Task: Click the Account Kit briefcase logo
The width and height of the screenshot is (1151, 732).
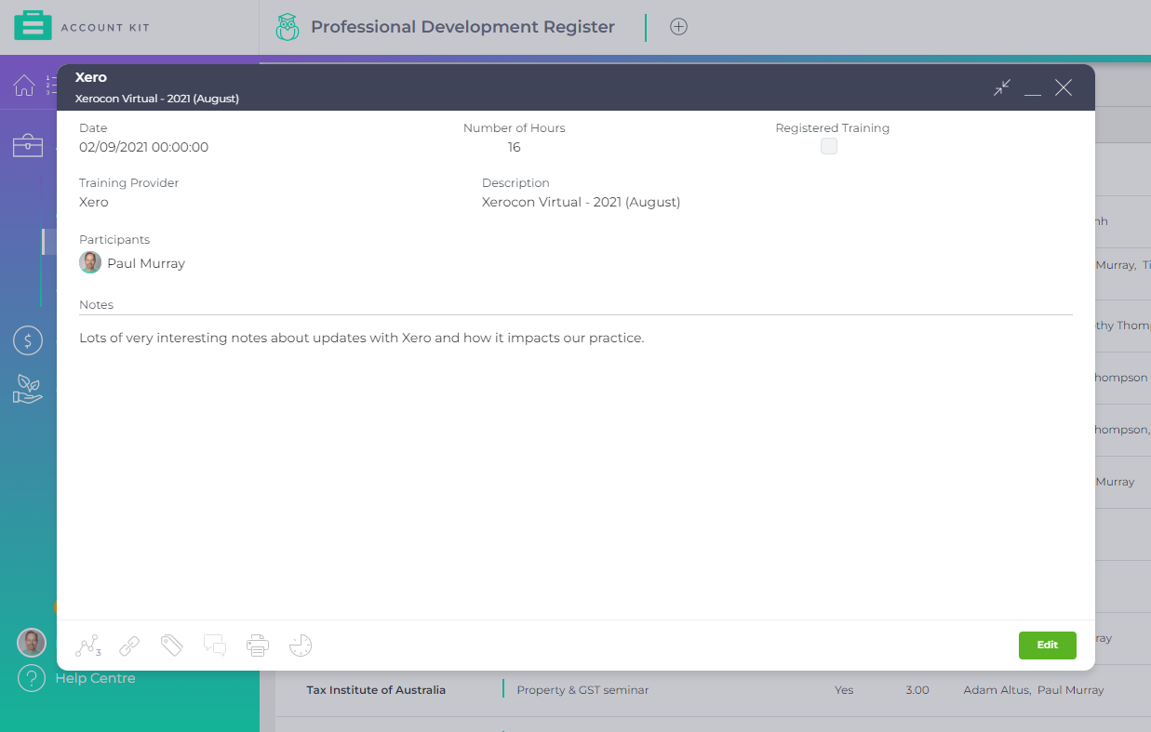Action: coord(33,26)
